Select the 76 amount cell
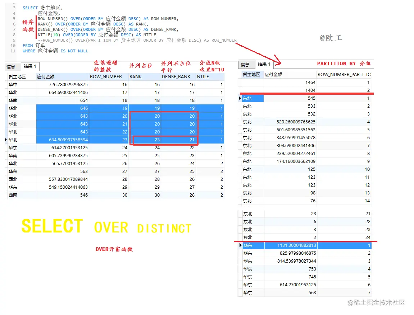 pyautogui.click(x=290, y=201)
